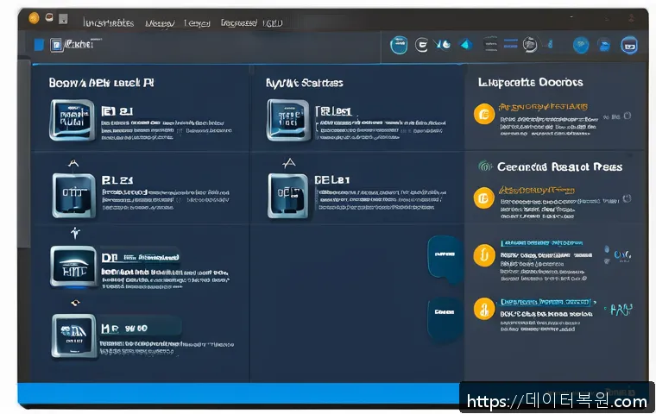Viewport: 656px width, 414px height.
Task: Expand the chevron above the second left drive
Action: [x=73, y=161]
